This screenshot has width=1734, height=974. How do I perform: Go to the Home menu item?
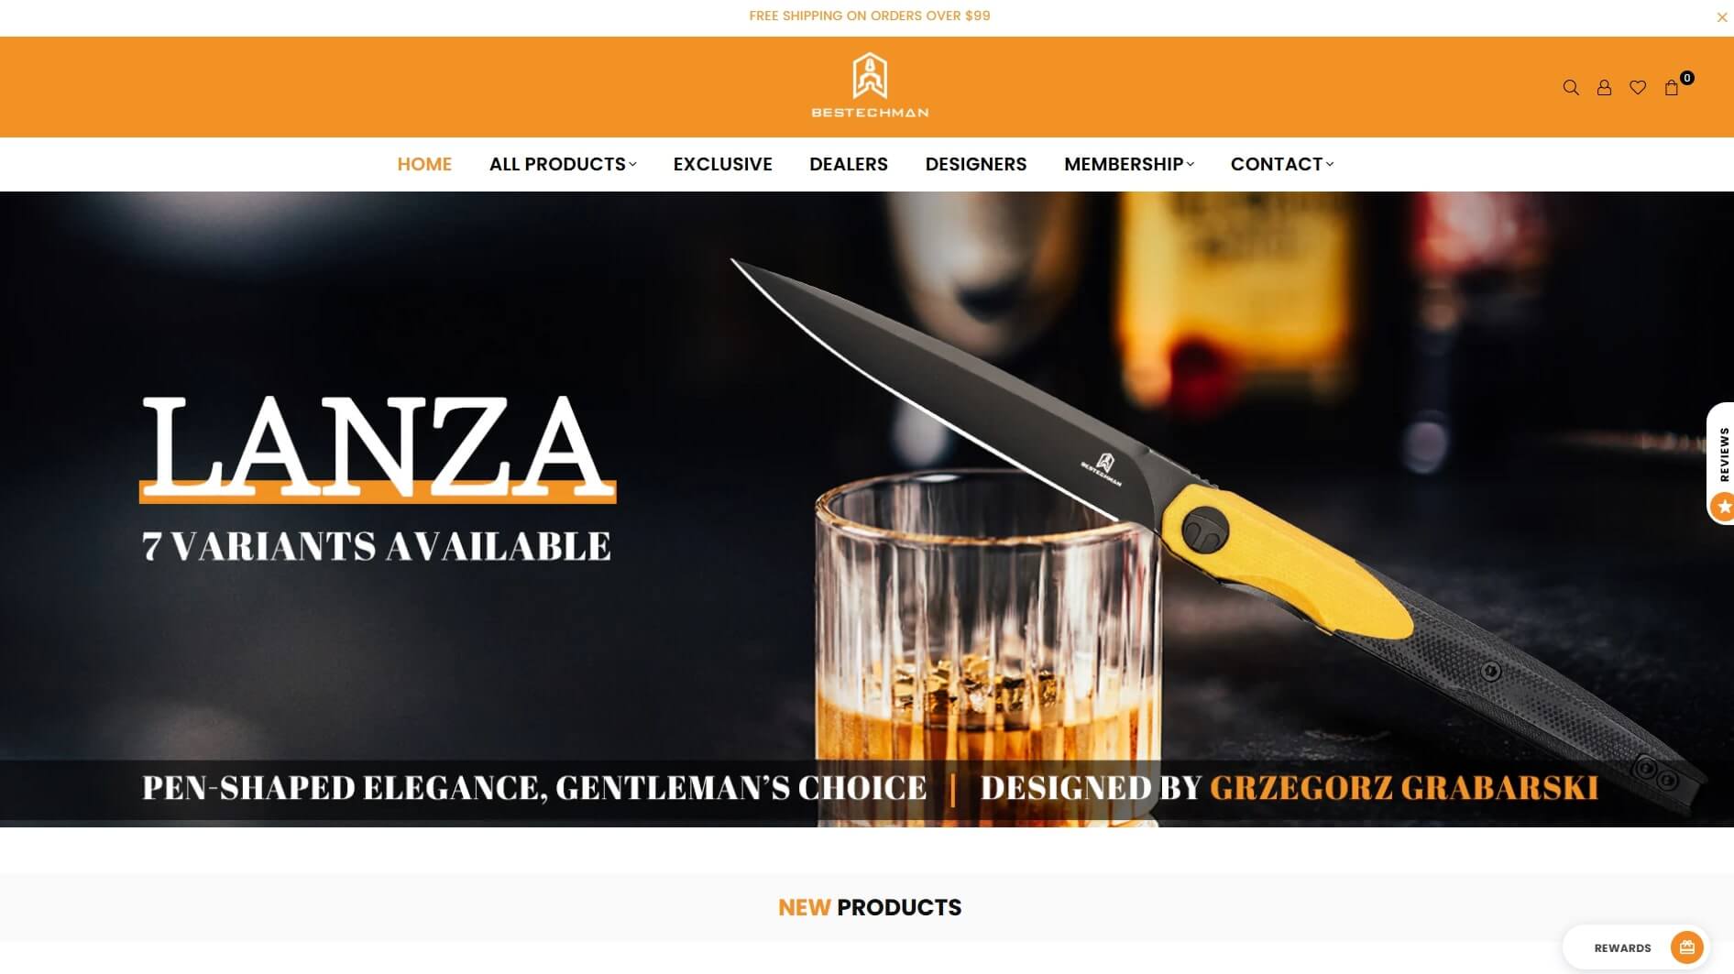(424, 164)
